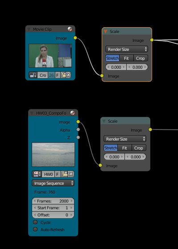Image resolution: width=178 pixels, height=249 pixels.
Task: Toggle preview sphere on HW03_CompoFo node
Action: coord(73,113)
